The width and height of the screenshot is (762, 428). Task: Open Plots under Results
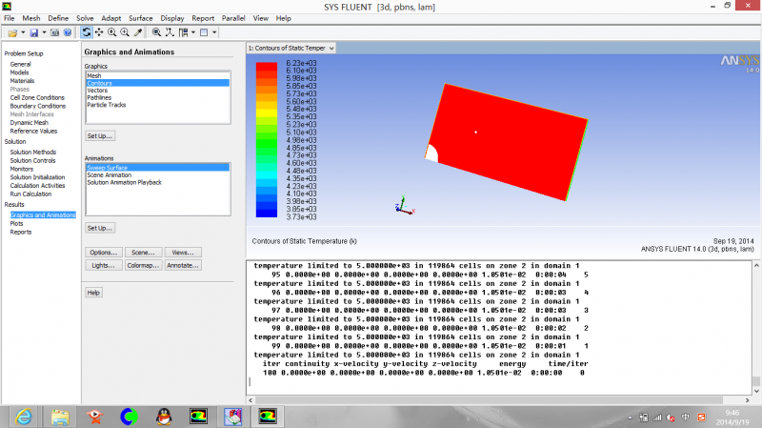(x=16, y=224)
